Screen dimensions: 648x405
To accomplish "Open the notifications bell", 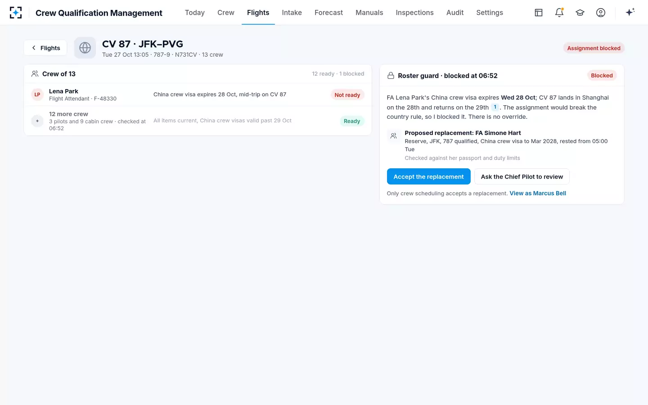I will pos(559,13).
